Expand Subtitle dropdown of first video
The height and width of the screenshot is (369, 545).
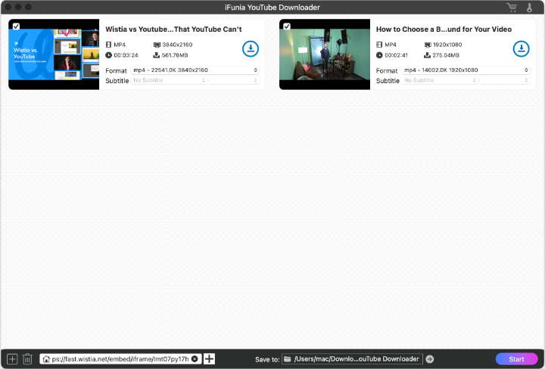(x=169, y=80)
